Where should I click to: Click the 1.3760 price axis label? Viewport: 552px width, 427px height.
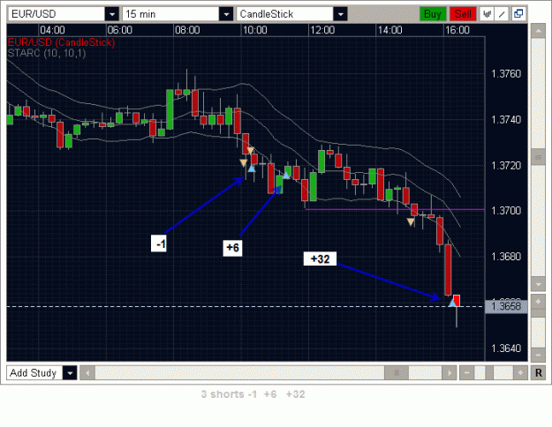pos(506,74)
